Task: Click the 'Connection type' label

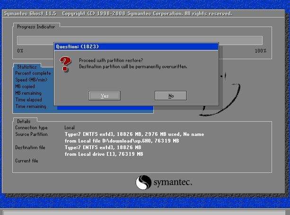Action: click(31, 127)
